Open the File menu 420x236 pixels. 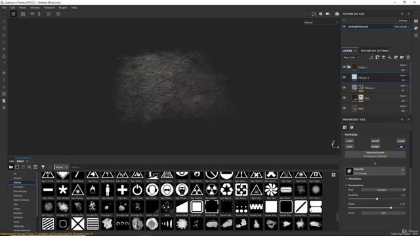pos(4,8)
